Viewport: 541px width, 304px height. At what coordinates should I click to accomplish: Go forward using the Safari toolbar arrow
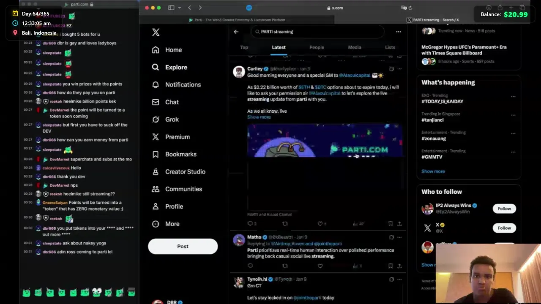200,8
